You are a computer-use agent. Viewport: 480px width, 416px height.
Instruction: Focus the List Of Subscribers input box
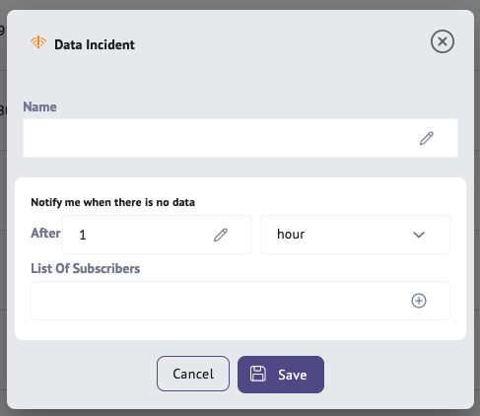(240, 301)
